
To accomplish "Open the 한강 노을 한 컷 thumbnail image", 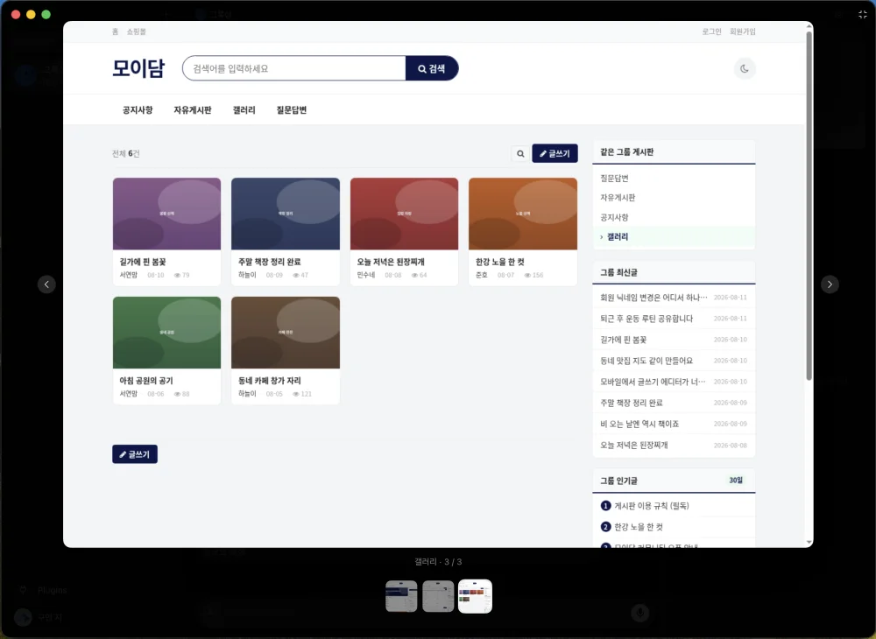I will point(523,214).
